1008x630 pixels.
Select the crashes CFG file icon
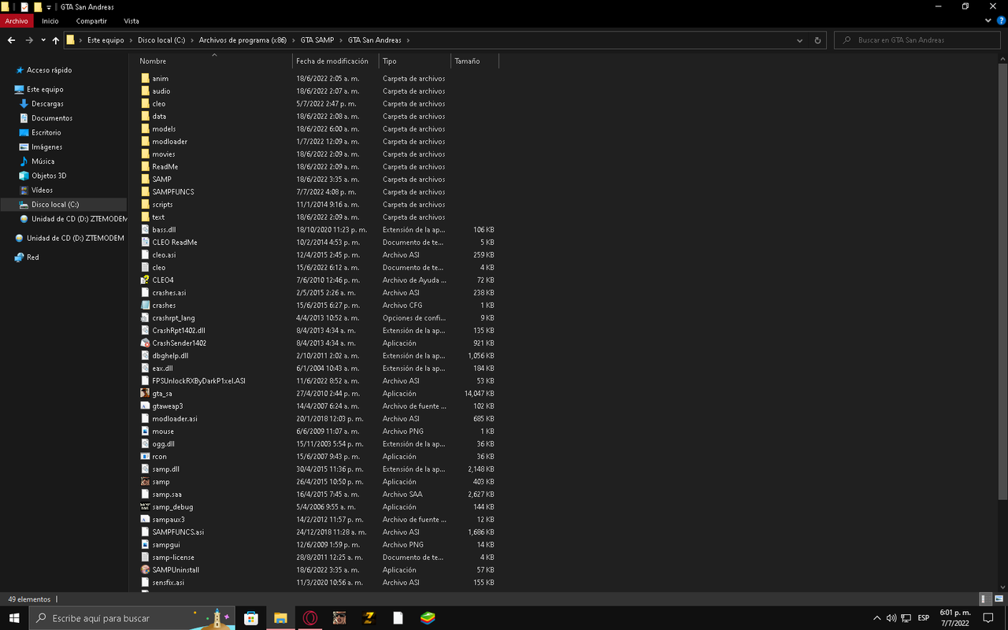click(145, 305)
